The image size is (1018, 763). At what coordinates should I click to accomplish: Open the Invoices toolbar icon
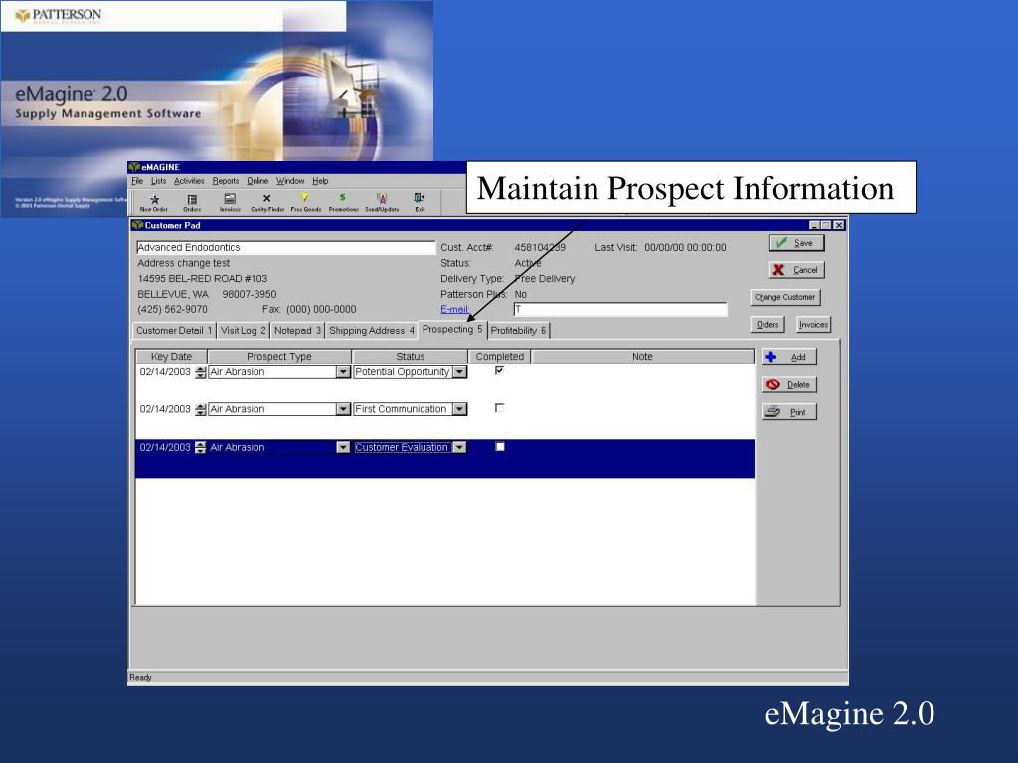230,203
